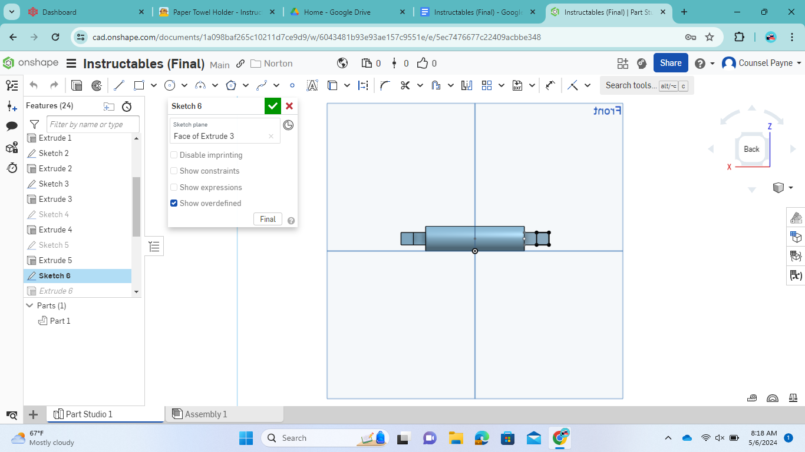This screenshot has height=452, width=805.
Task: Click the Features list scrollbar thumb
Action: pyautogui.click(x=137, y=206)
